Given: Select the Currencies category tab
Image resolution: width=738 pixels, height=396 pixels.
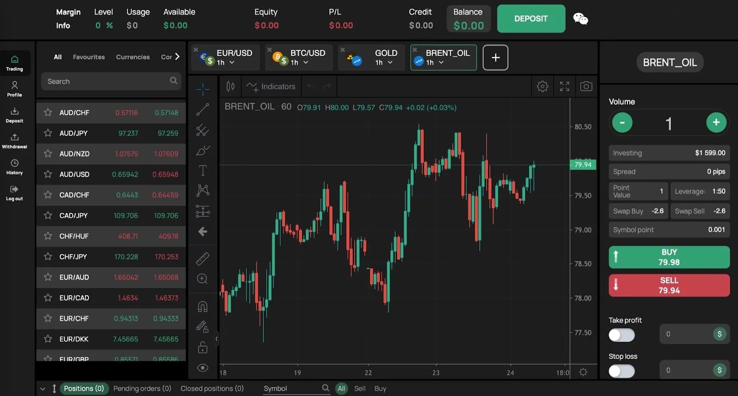Looking at the screenshot, I should point(133,57).
